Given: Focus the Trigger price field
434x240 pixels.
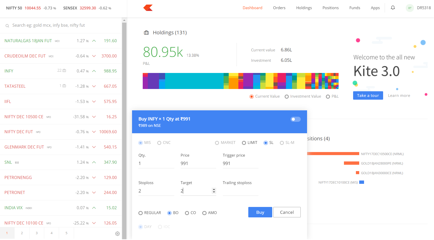Looking at the screenshot, I should coord(241,163).
